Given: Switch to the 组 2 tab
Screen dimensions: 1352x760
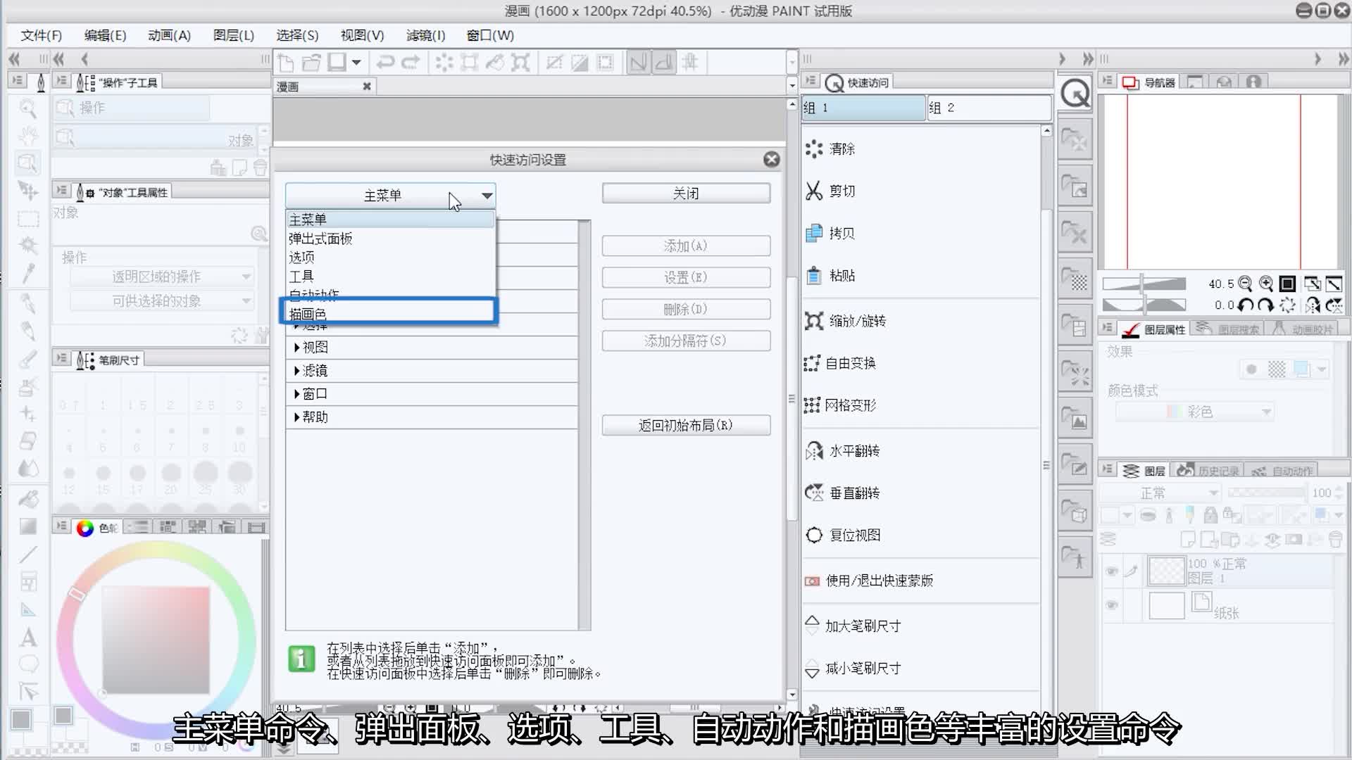Looking at the screenshot, I should pyautogui.click(x=988, y=108).
